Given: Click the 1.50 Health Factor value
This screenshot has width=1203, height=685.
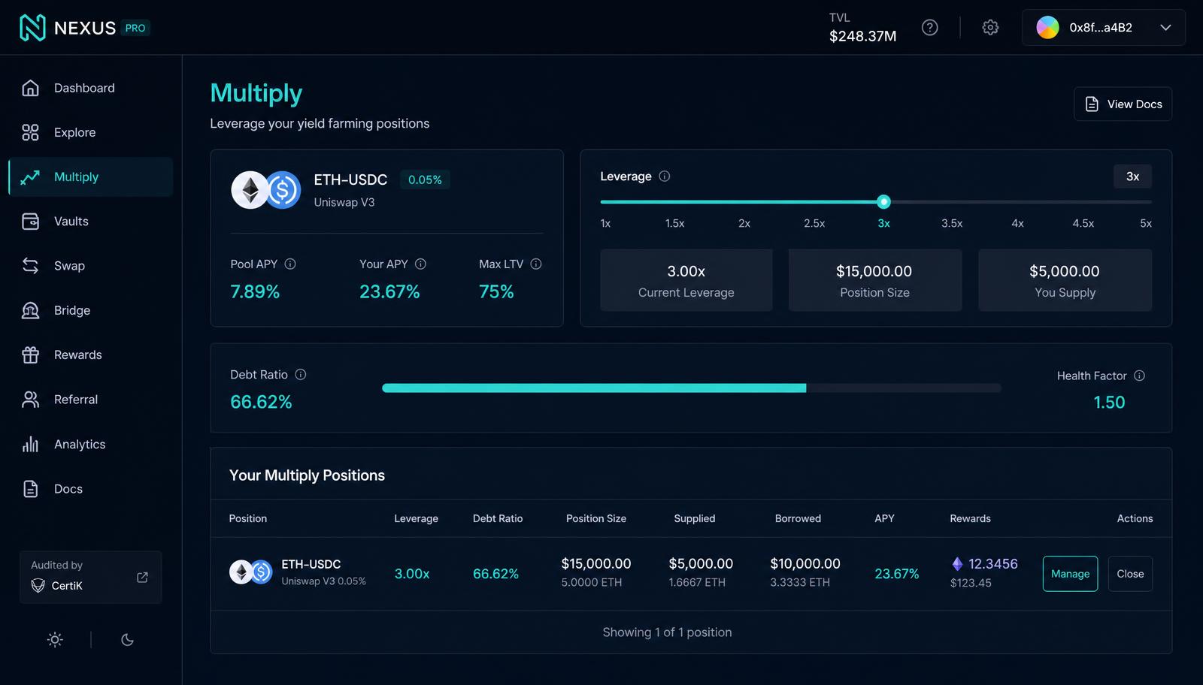Looking at the screenshot, I should pyautogui.click(x=1109, y=403).
